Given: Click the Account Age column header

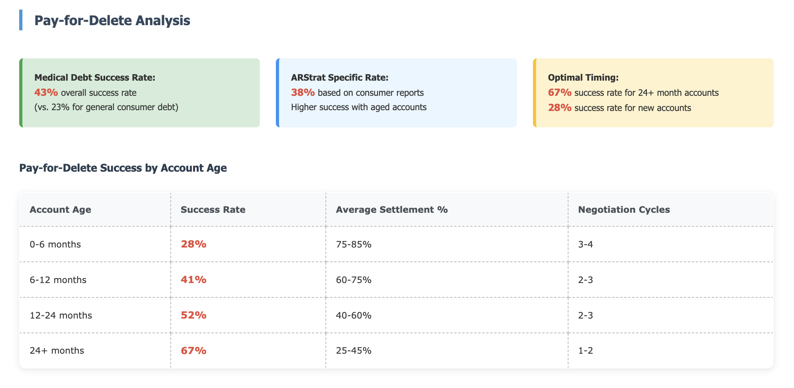Looking at the screenshot, I should [x=60, y=210].
